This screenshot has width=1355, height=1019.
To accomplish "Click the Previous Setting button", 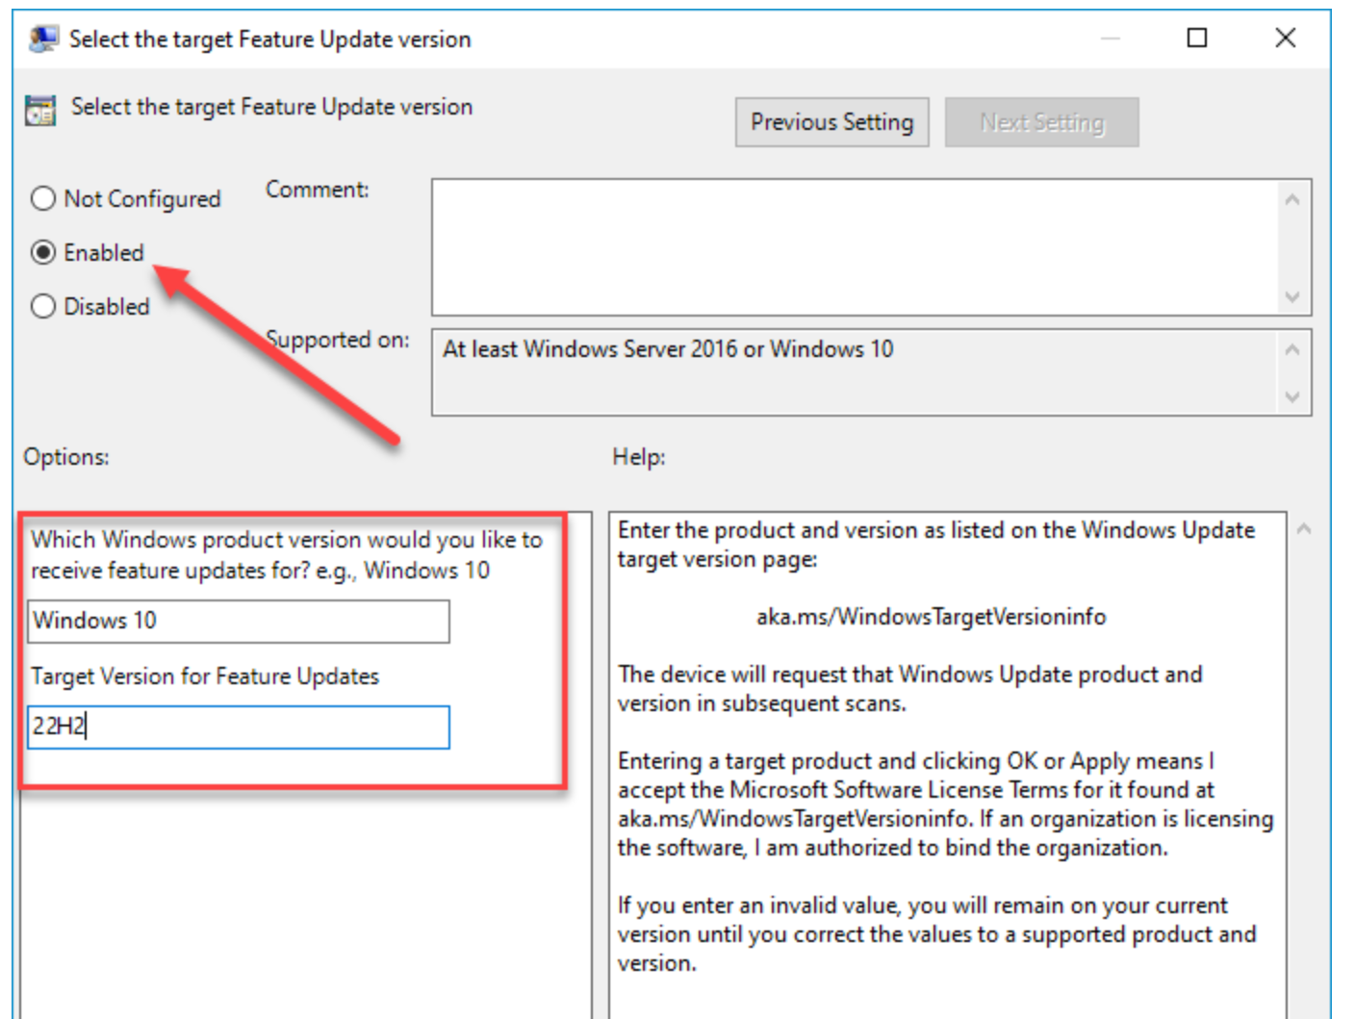I will pyautogui.click(x=831, y=122).
